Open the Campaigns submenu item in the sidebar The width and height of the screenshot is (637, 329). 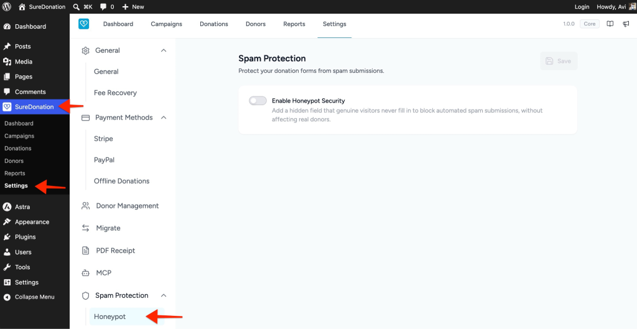pyautogui.click(x=19, y=136)
